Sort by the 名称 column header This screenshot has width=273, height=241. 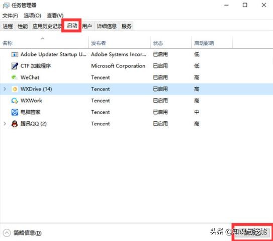(44, 43)
